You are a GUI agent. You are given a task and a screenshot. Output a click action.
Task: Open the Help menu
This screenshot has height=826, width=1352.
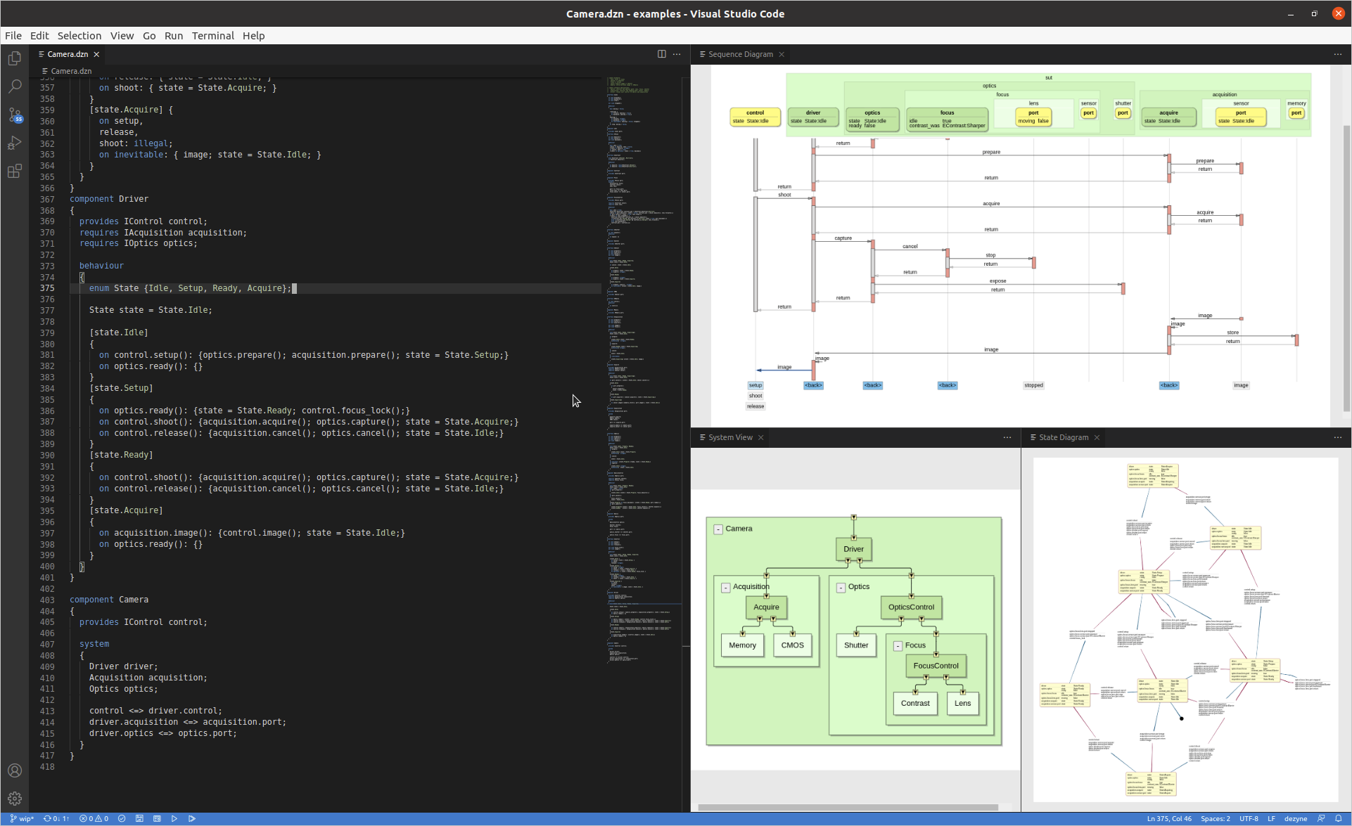click(x=254, y=36)
